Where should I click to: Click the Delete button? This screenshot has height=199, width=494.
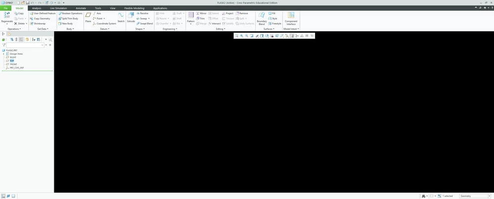20,24
